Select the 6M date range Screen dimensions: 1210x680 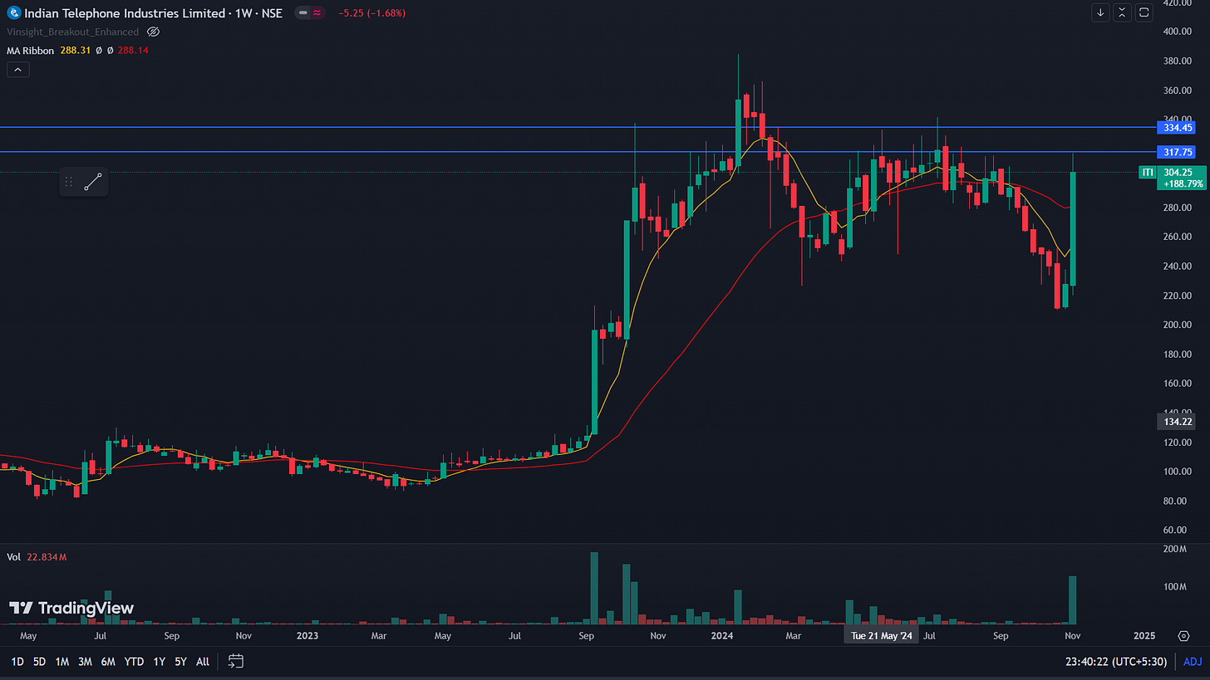pos(108,662)
